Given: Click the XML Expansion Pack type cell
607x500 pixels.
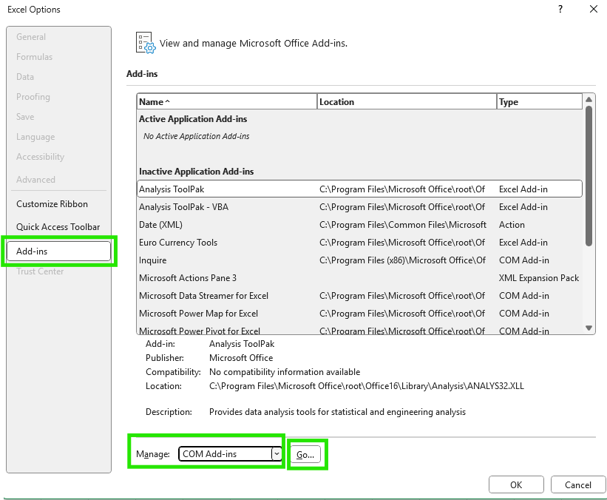Looking at the screenshot, I should [x=539, y=278].
